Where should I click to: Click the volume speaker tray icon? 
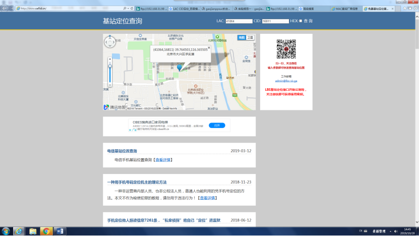tap(396, 231)
